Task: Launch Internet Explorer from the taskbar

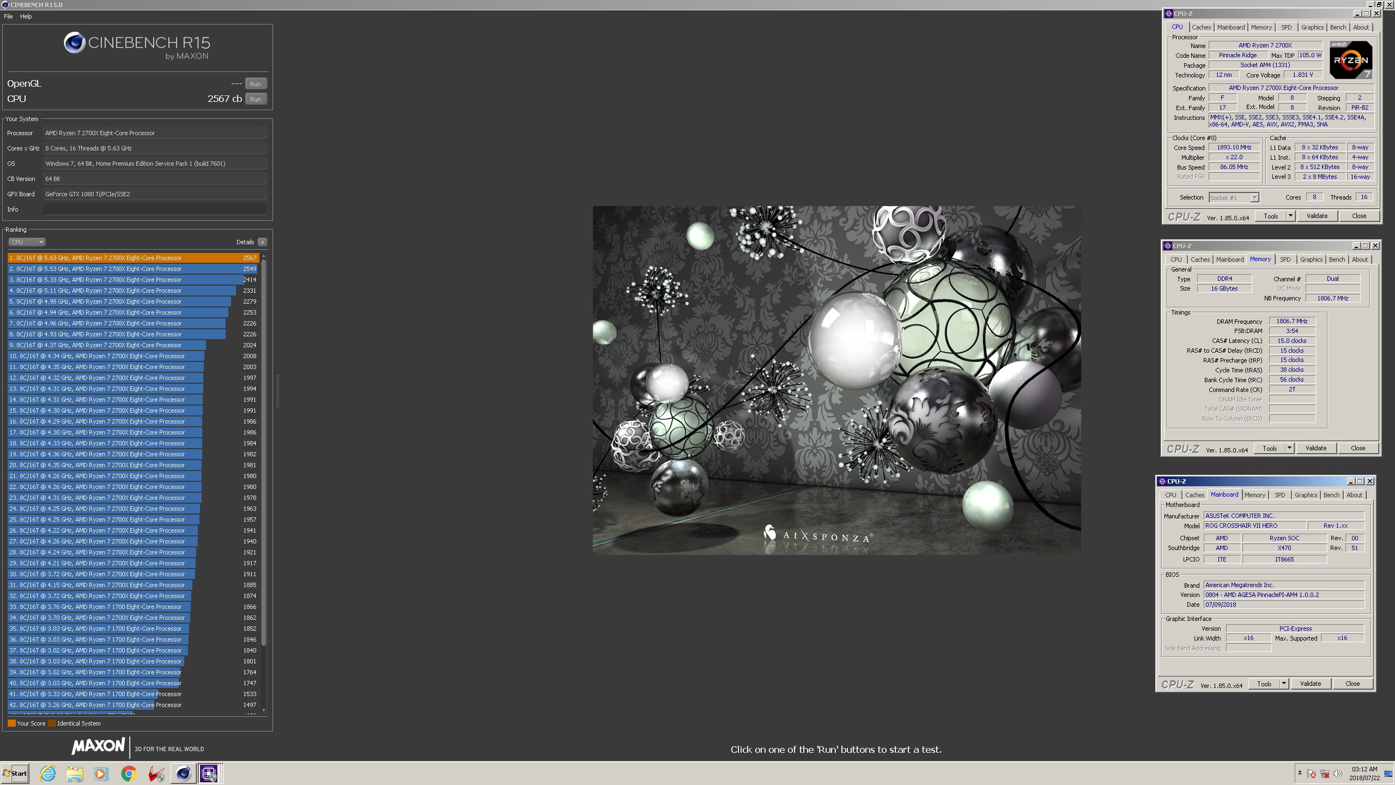Action: point(48,774)
